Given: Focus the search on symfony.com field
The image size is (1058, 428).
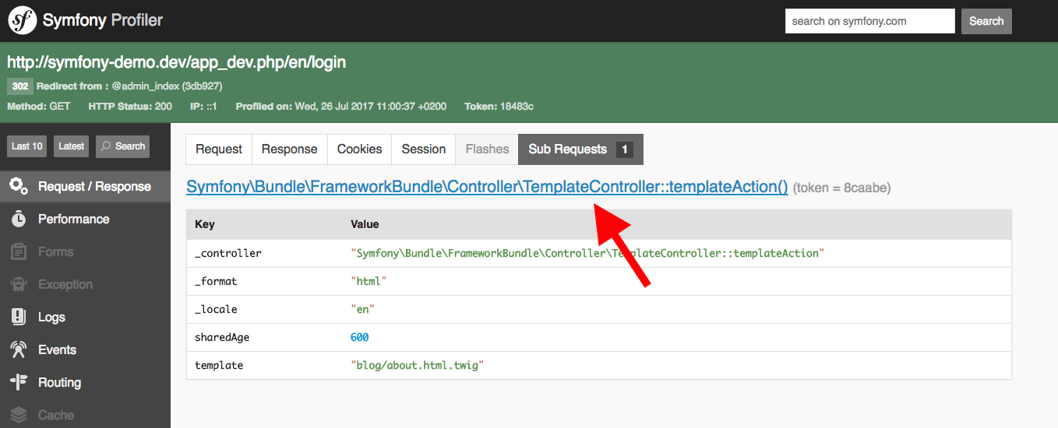Looking at the screenshot, I should pos(869,21).
